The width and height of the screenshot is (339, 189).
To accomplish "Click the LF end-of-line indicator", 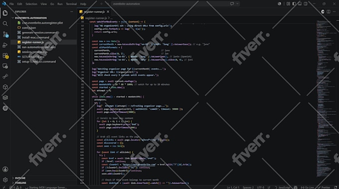I will [x=269, y=188].
